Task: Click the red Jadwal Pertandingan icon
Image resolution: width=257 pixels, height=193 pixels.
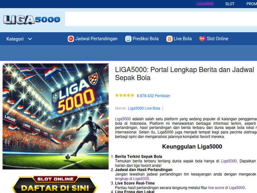Action: click(x=71, y=39)
